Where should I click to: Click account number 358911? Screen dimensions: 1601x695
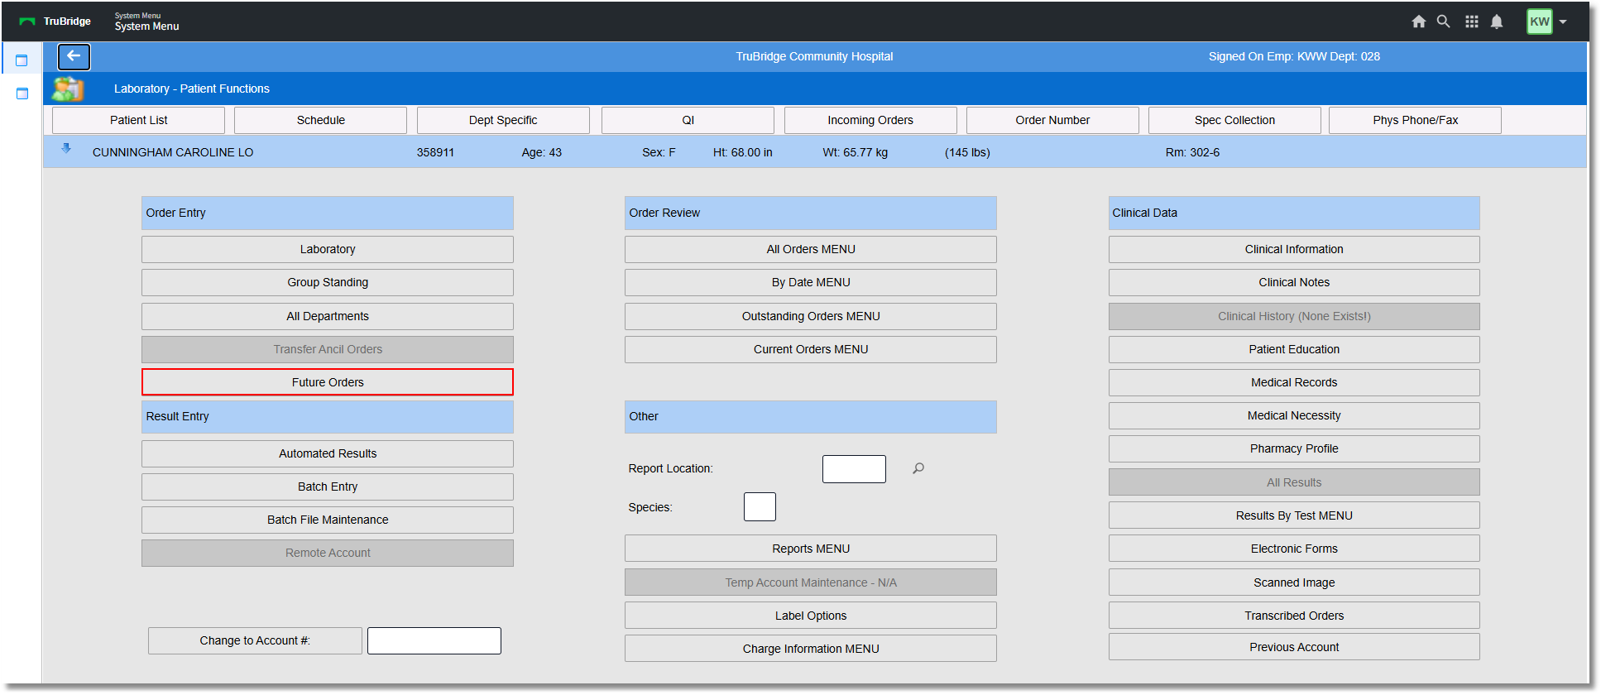coord(435,152)
